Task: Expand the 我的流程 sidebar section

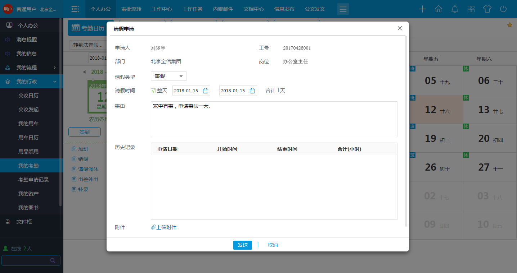Action: [55, 68]
